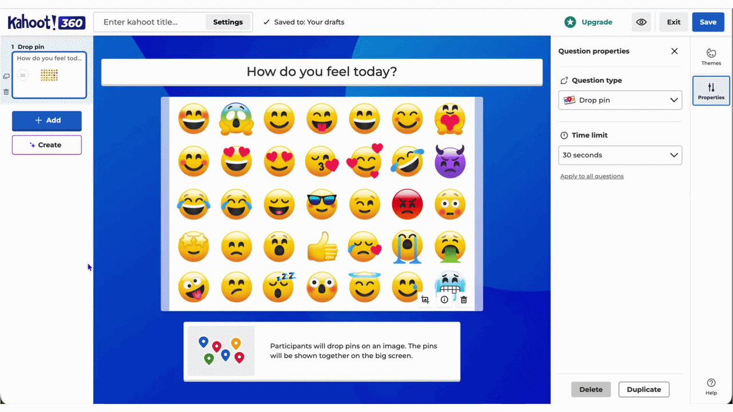Open the Themes panel
This screenshot has height=412, width=733.
click(711, 57)
